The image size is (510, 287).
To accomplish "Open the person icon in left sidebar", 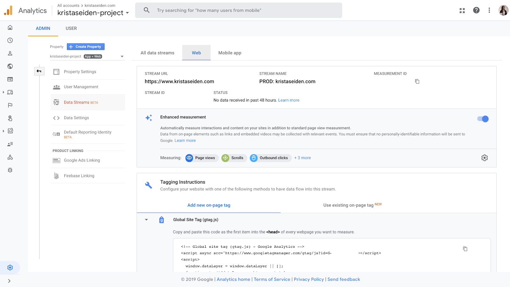I will 10,53.
